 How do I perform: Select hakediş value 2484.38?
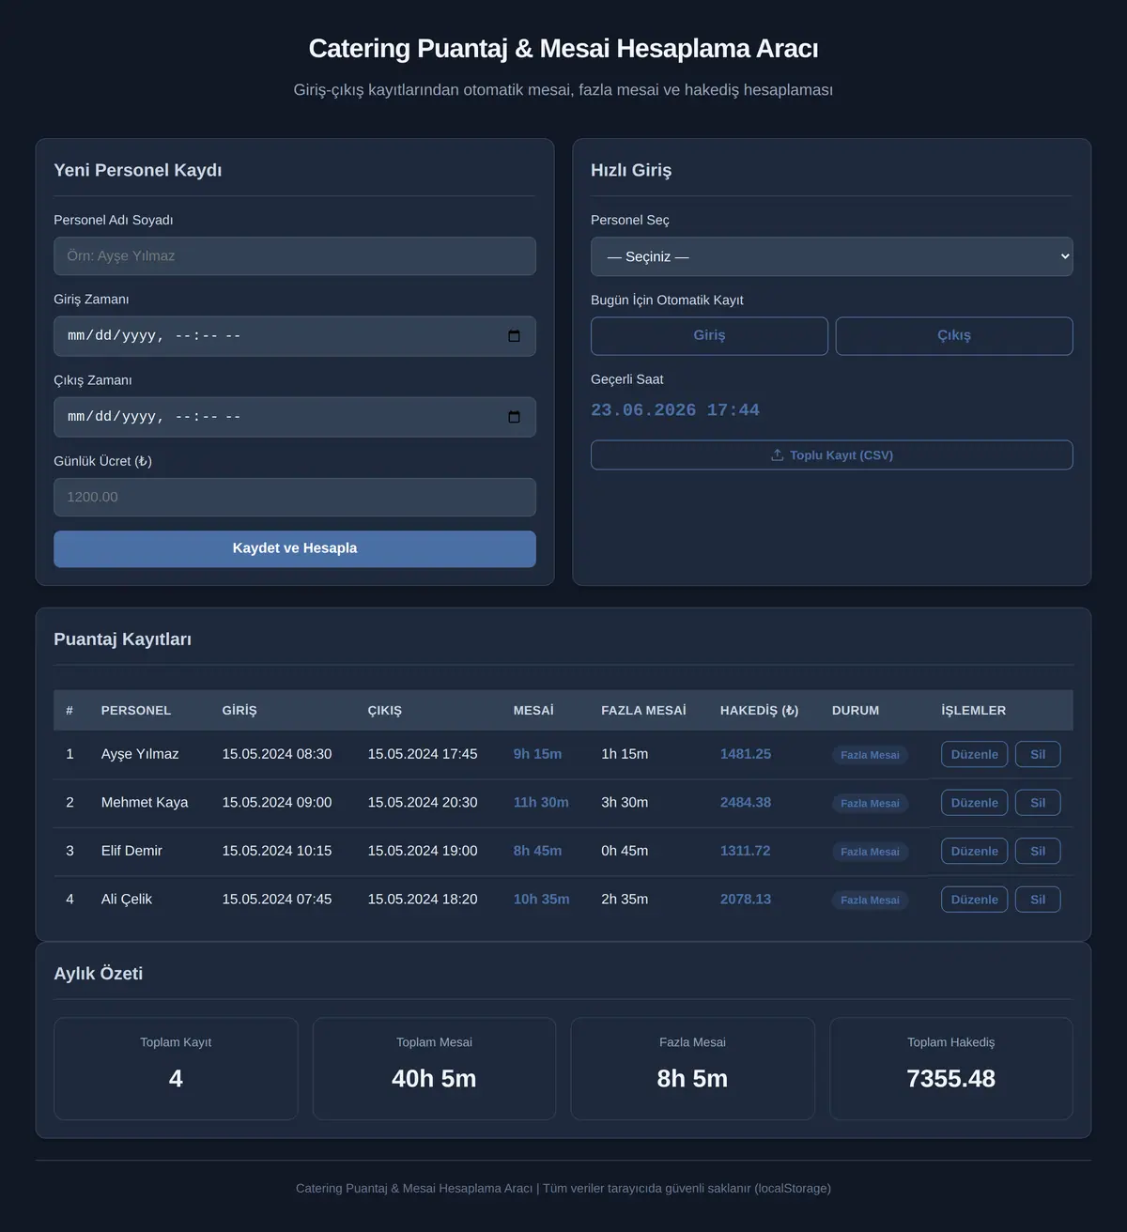[x=746, y=802]
